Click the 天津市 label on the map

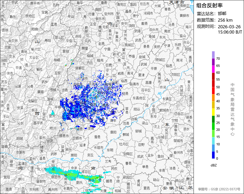177,2
